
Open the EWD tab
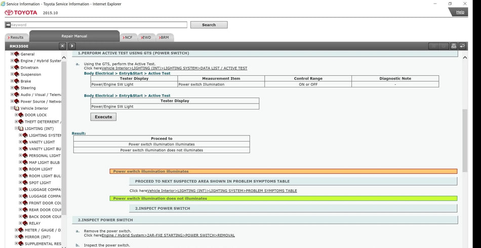coord(146,37)
